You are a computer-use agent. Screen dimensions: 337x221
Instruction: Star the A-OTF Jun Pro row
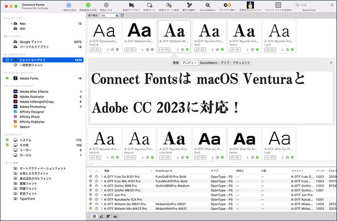(x=96, y=195)
